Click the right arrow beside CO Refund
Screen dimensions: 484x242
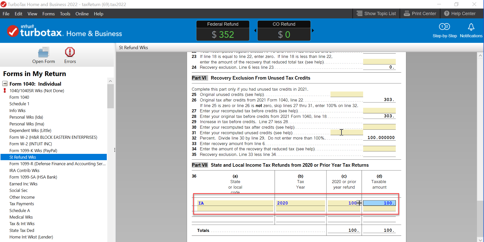coord(313,30)
